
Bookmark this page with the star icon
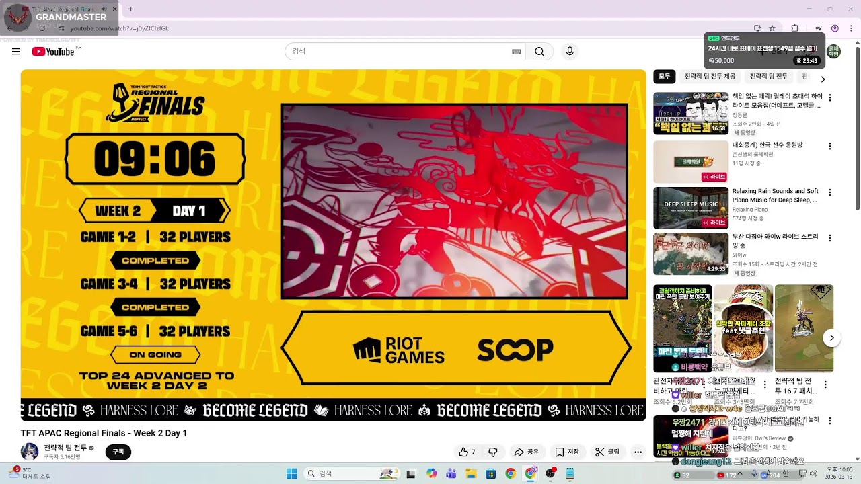772,28
